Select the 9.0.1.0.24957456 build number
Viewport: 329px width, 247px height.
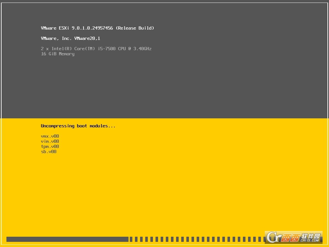pyautogui.click(x=92, y=28)
